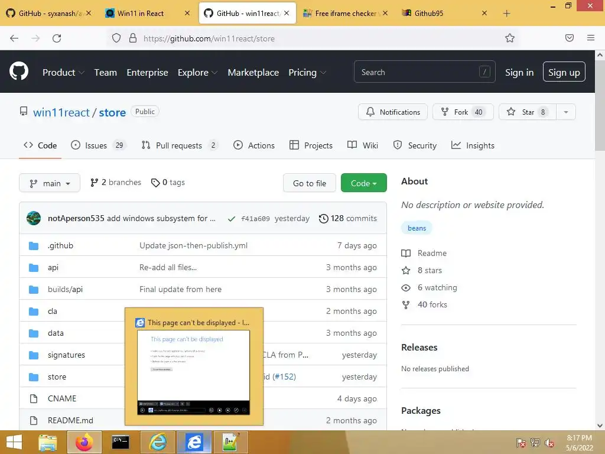
Task: Open the Security tab
Action: coord(415,145)
